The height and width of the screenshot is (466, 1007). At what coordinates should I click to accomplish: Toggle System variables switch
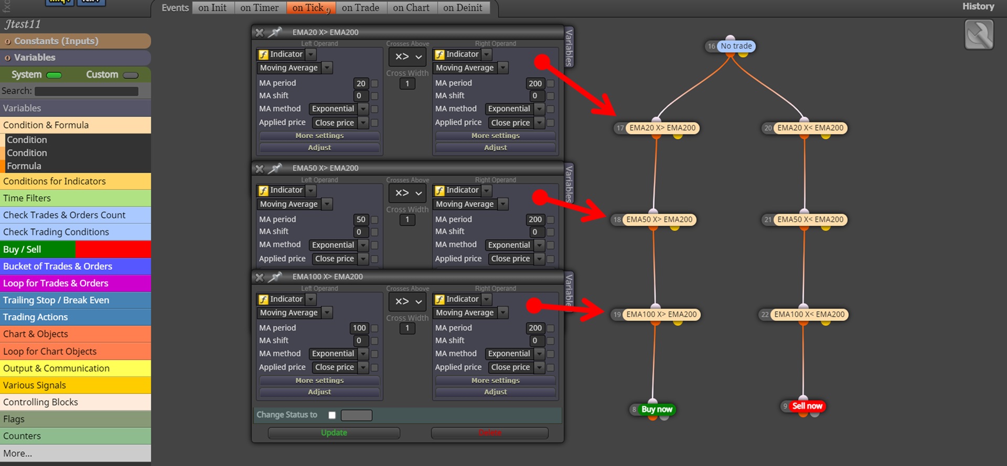54,75
